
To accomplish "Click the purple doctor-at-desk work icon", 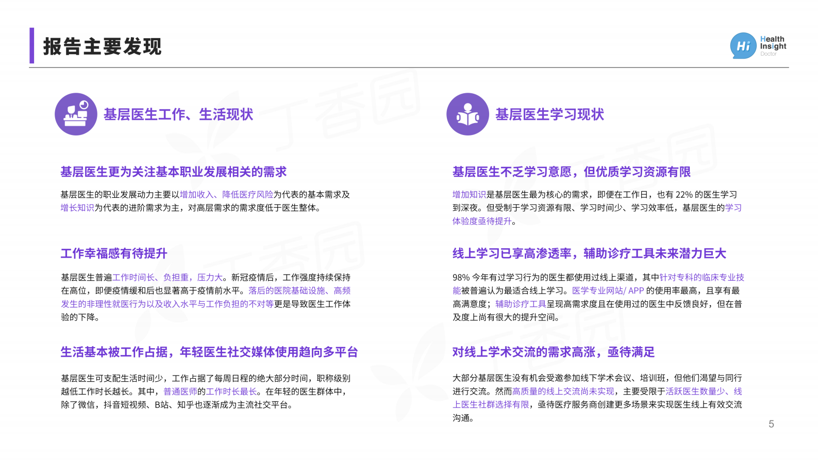I will pyautogui.click(x=76, y=114).
